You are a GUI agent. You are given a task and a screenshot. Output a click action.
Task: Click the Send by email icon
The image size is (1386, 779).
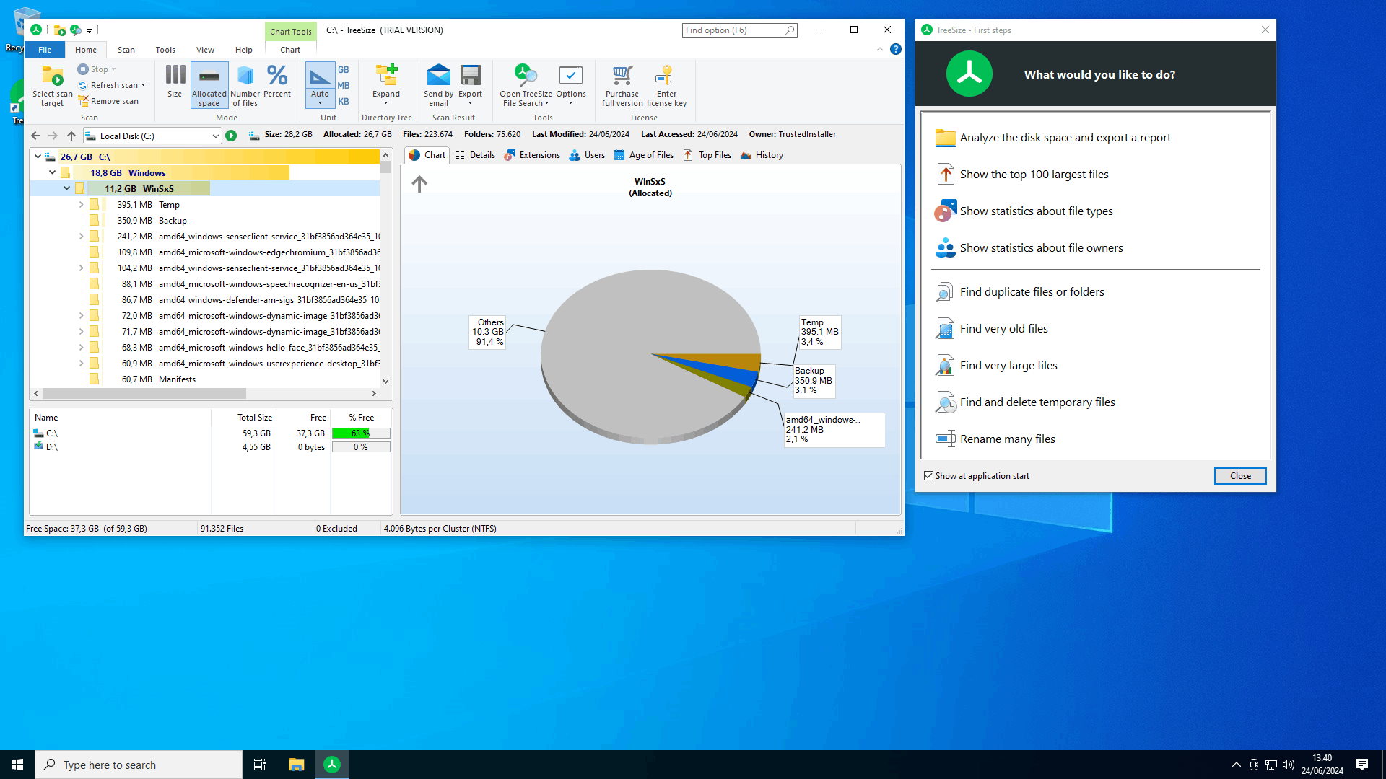tap(438, 75)
